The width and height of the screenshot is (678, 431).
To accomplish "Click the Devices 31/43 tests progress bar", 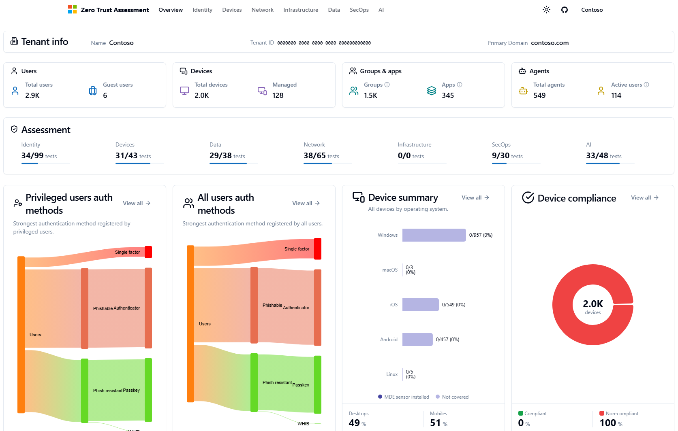I will tap(140, 163).
